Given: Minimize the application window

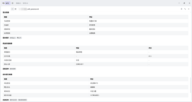Looking at the screenshot, I should click(179, 3).
